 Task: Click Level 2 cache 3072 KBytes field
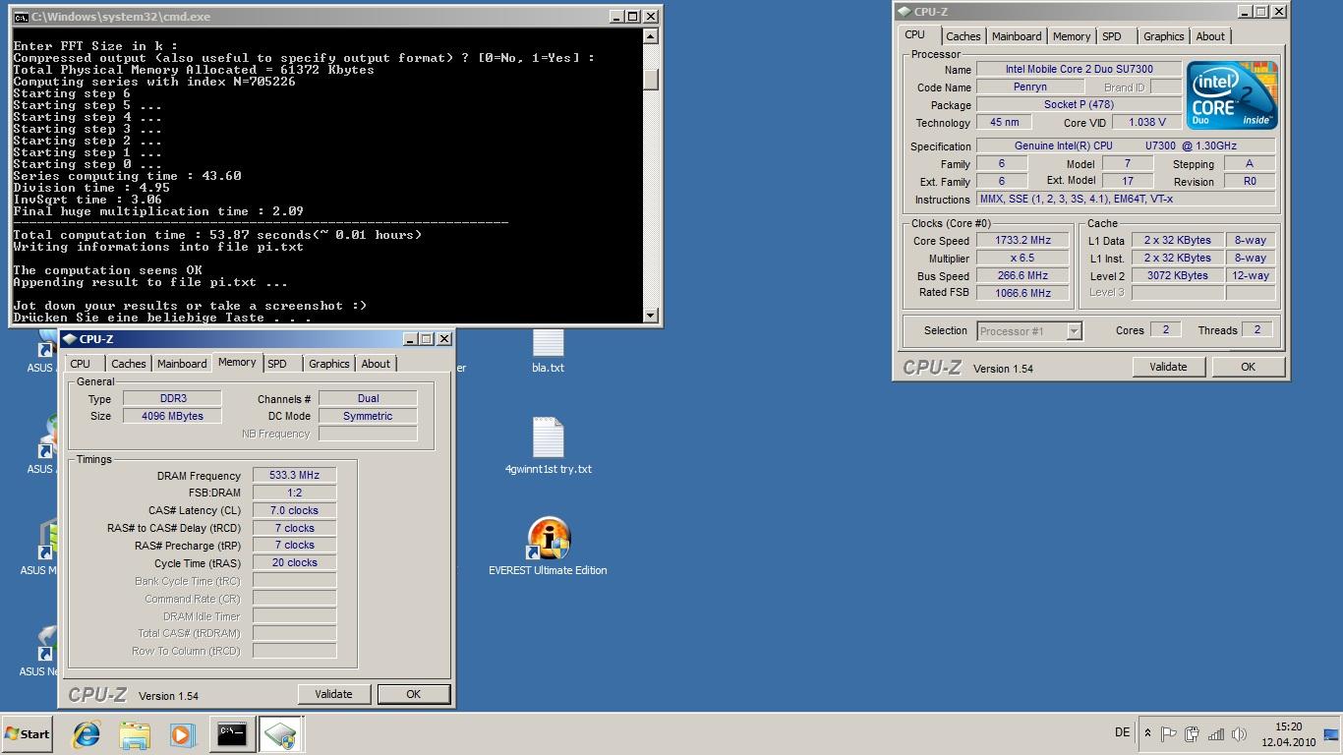1178,275
